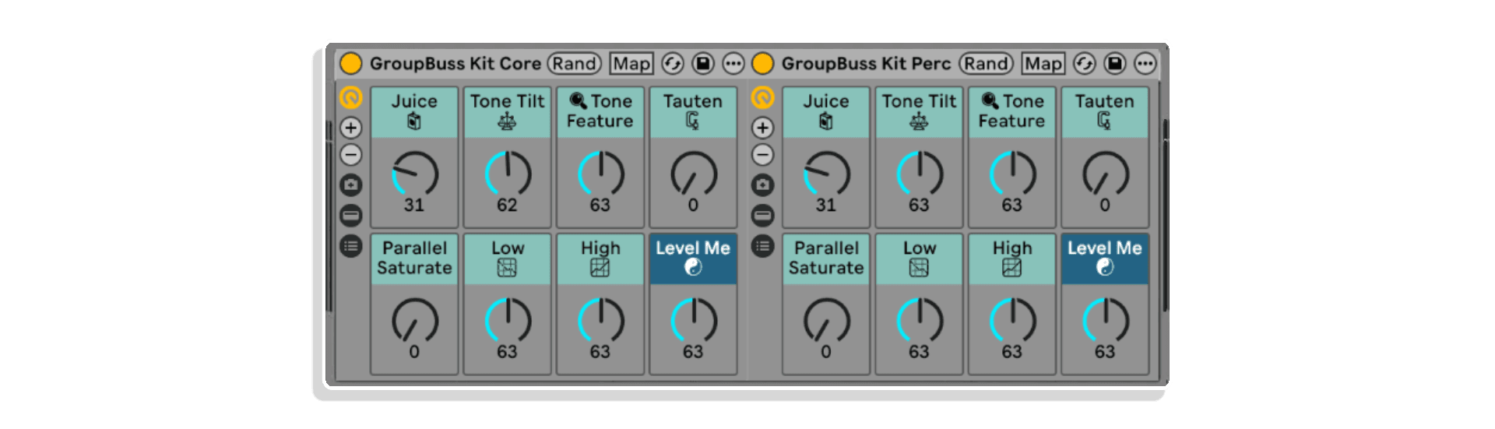1495x429 pixels.
Task: Click hot-swap preset icon on Kit Perc
Action: [x=1085, y=63]
